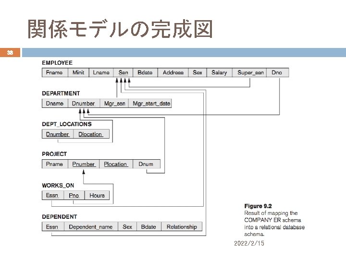The image size is (346, 259).
Task: Click the Essn cell in the WORKS_ON row
Action: [53, 195]
